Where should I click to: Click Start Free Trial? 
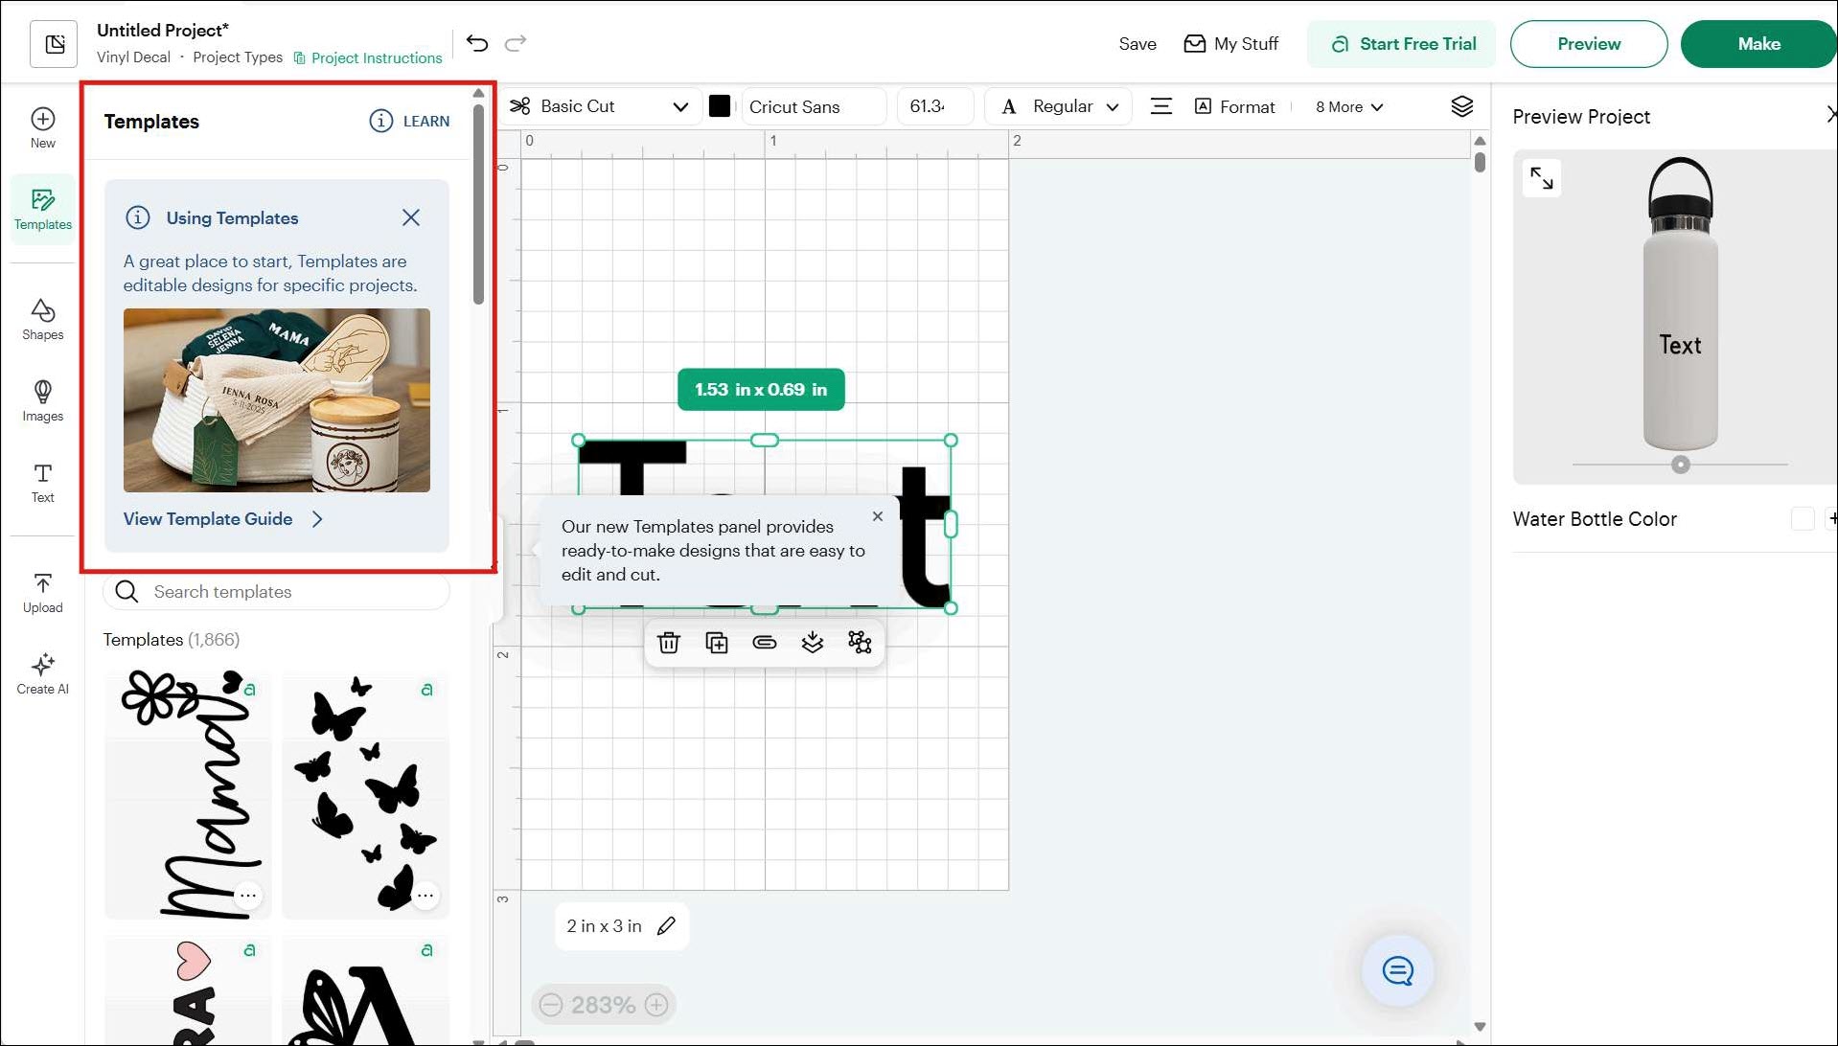tap(1402, 44)
